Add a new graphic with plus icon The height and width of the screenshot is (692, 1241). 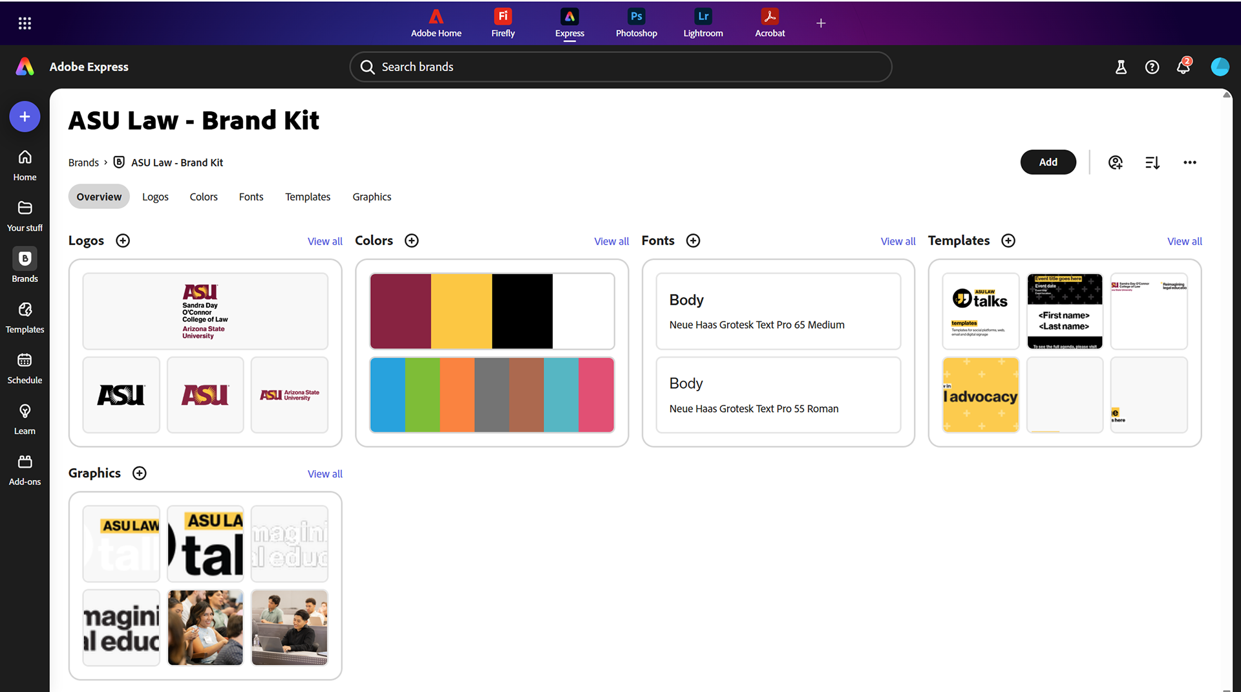pyautogui.click(x=139, y=473)
